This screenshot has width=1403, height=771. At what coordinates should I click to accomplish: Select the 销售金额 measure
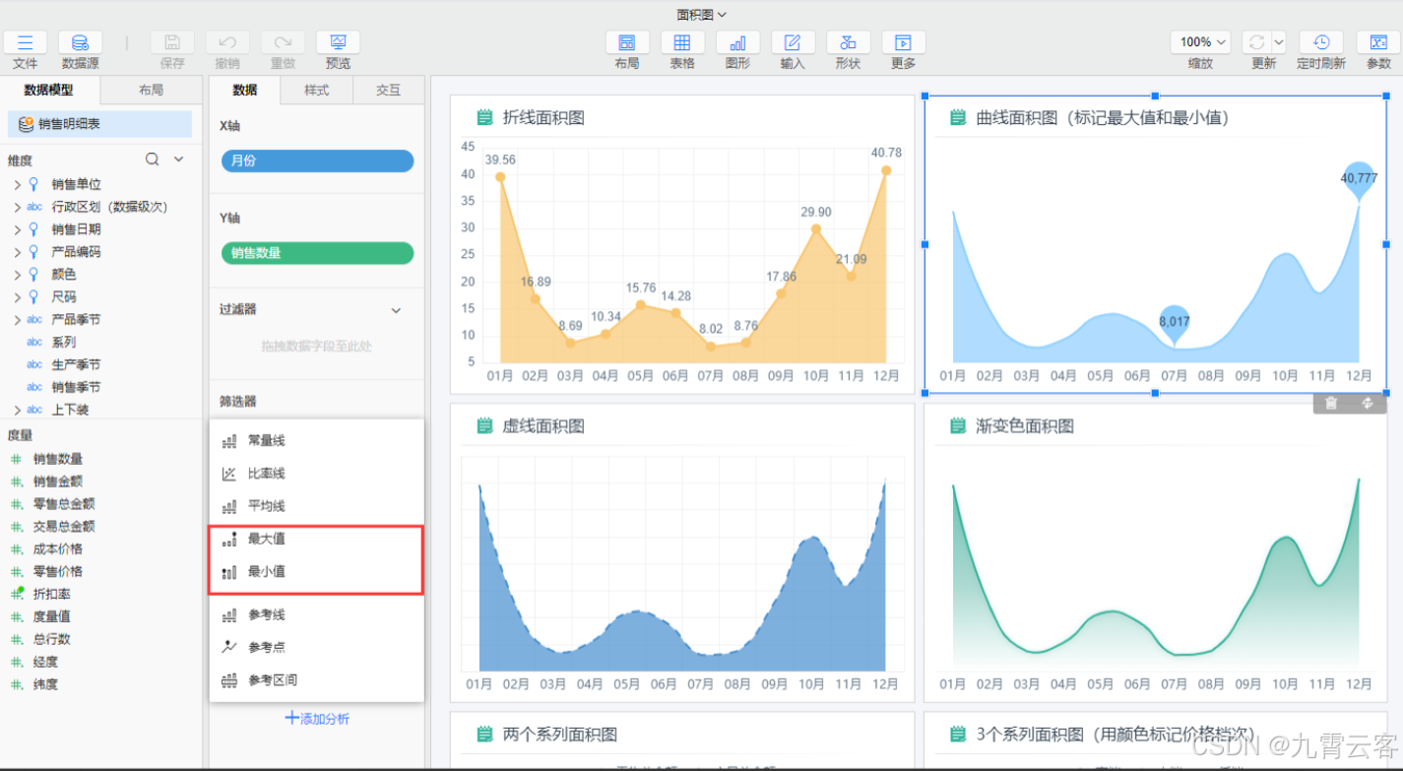tap(58, 482)
